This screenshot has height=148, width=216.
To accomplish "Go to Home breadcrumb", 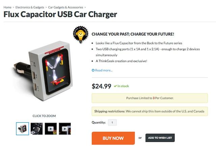I will pos(7,7).
